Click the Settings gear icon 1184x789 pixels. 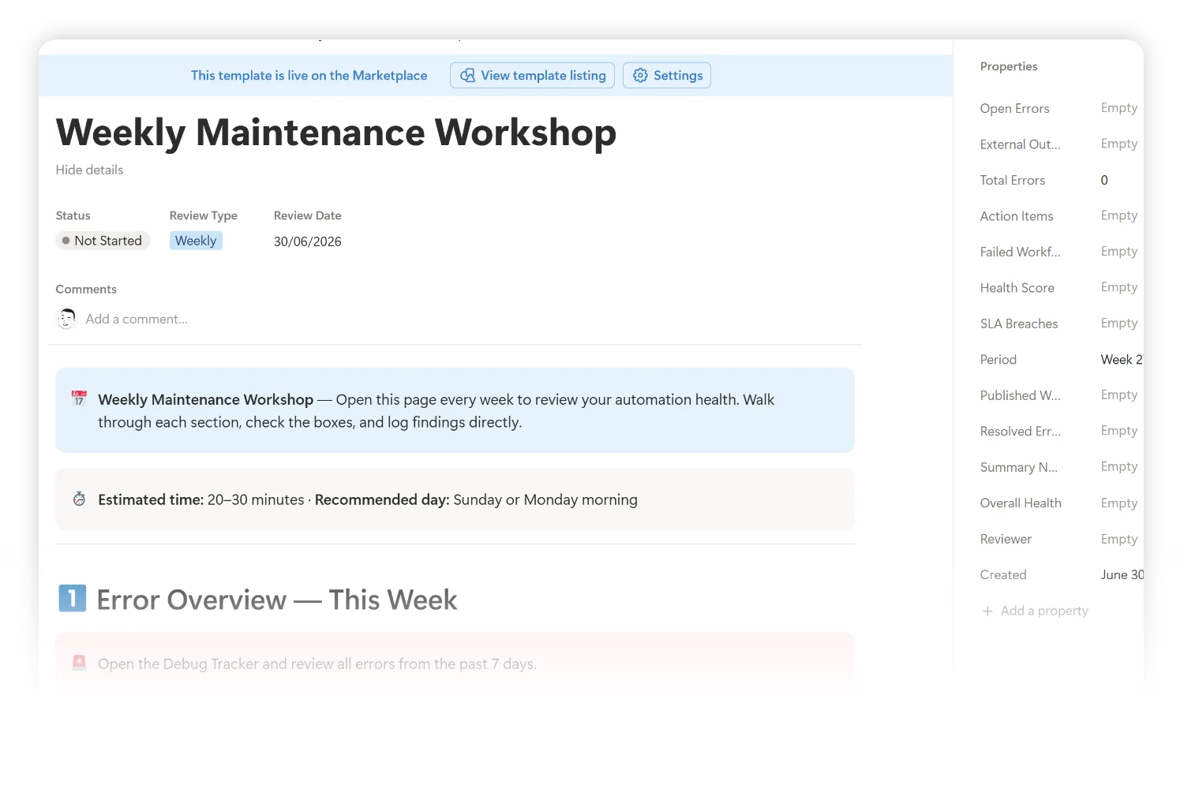[x=640, y=76]
